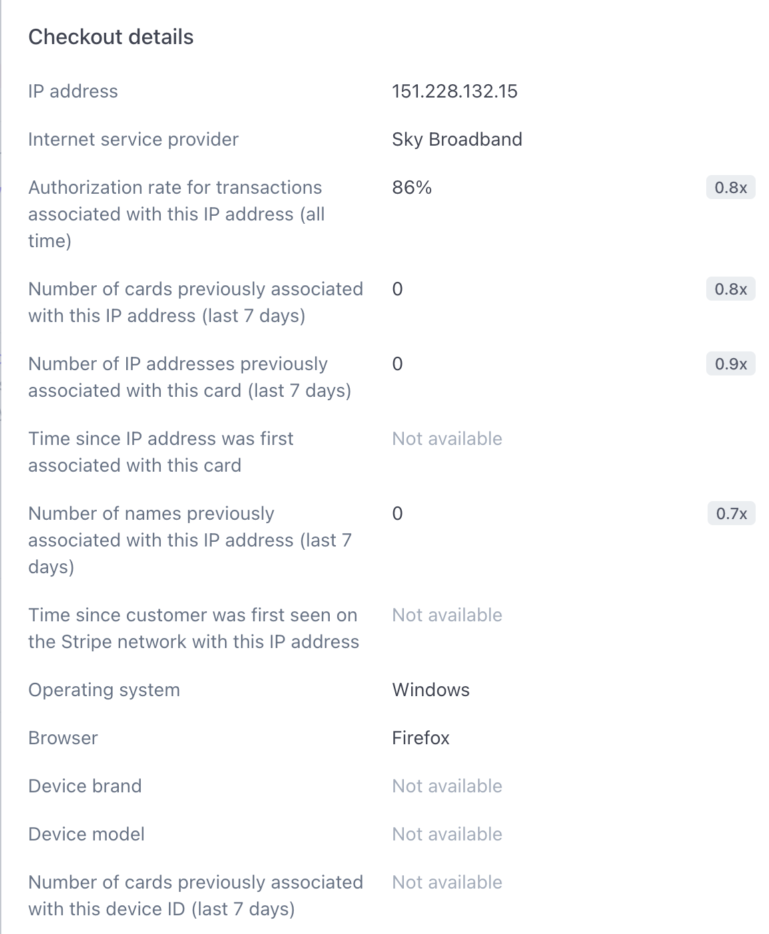Viewport: 769px width, 934px height.
Task: Click the Checkout details heading
Action: coord(111,37)
